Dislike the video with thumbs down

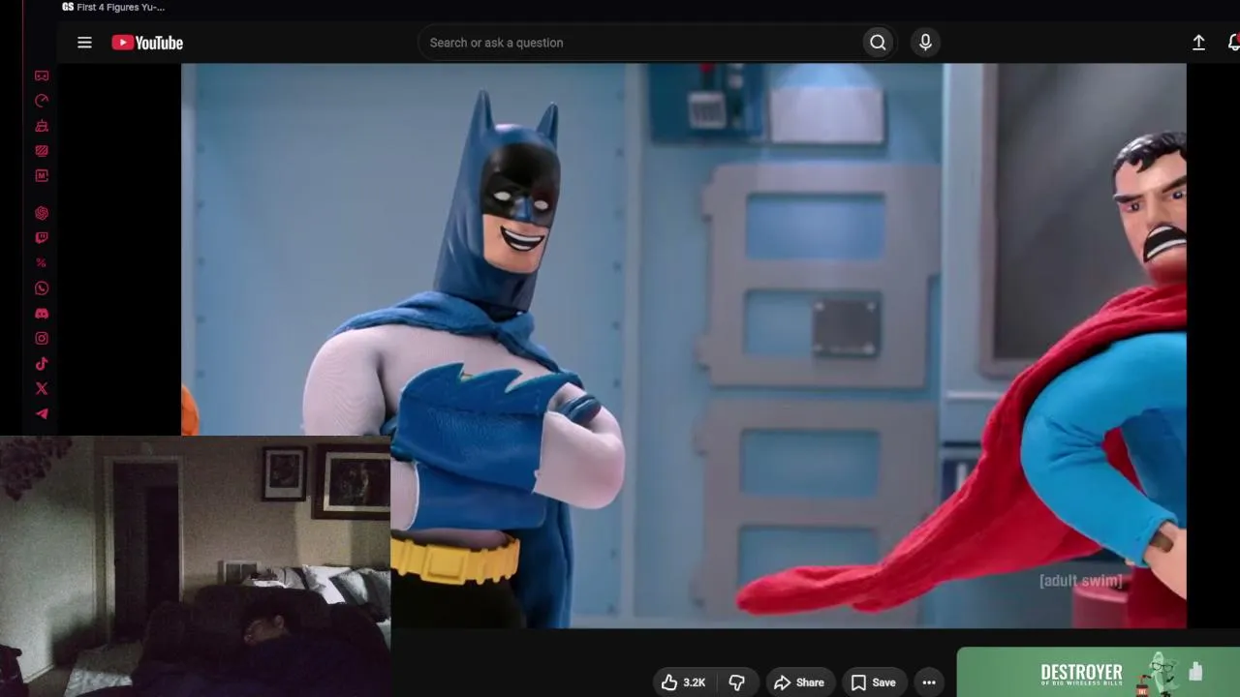point(737,682)
